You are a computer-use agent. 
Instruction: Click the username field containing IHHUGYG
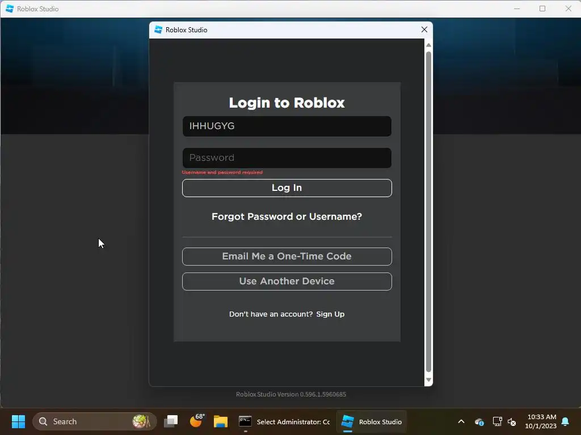tap(287, 126)
